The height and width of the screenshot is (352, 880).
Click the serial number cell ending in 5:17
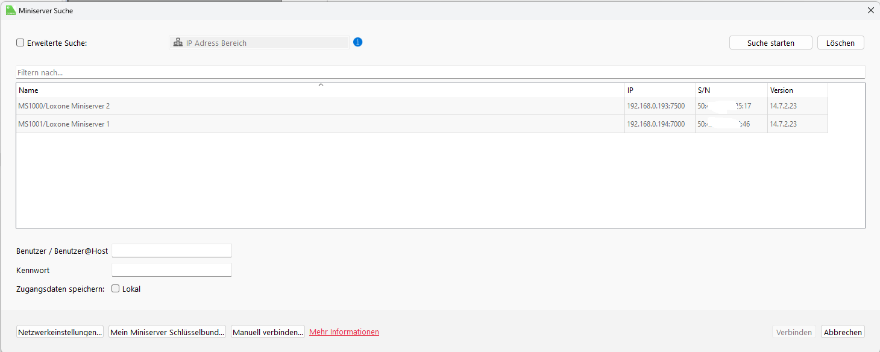click(x=731, y=106)
